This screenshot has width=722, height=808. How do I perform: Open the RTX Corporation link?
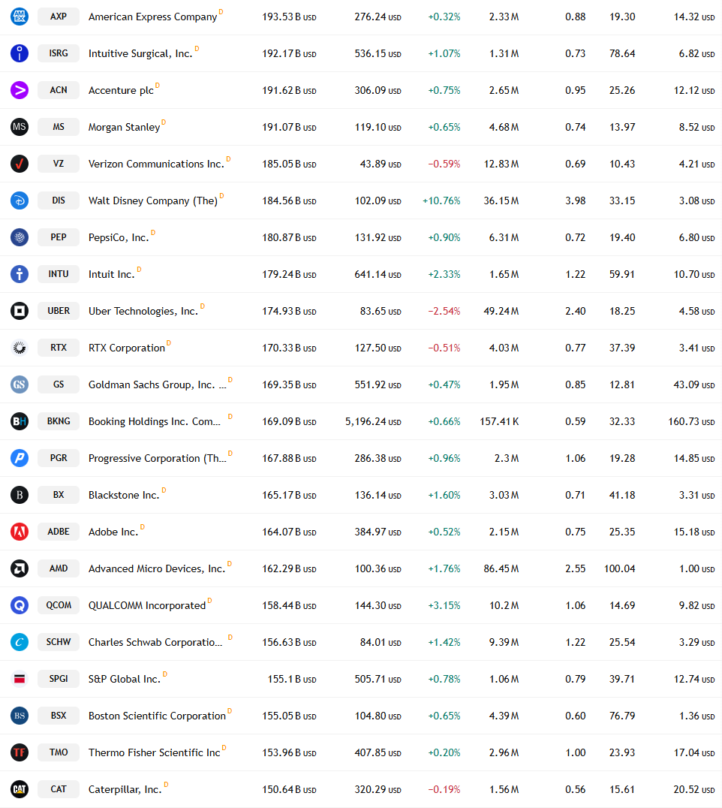point(127,348)
